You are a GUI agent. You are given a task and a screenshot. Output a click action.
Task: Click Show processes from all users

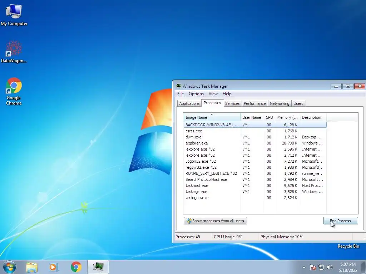216,220
